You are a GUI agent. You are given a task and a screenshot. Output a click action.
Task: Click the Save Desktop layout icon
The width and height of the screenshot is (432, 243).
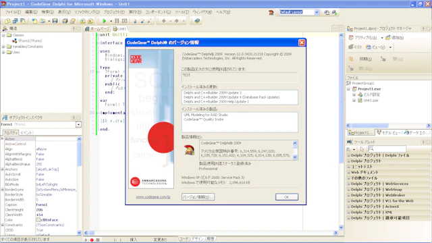(x=327, y=12)
